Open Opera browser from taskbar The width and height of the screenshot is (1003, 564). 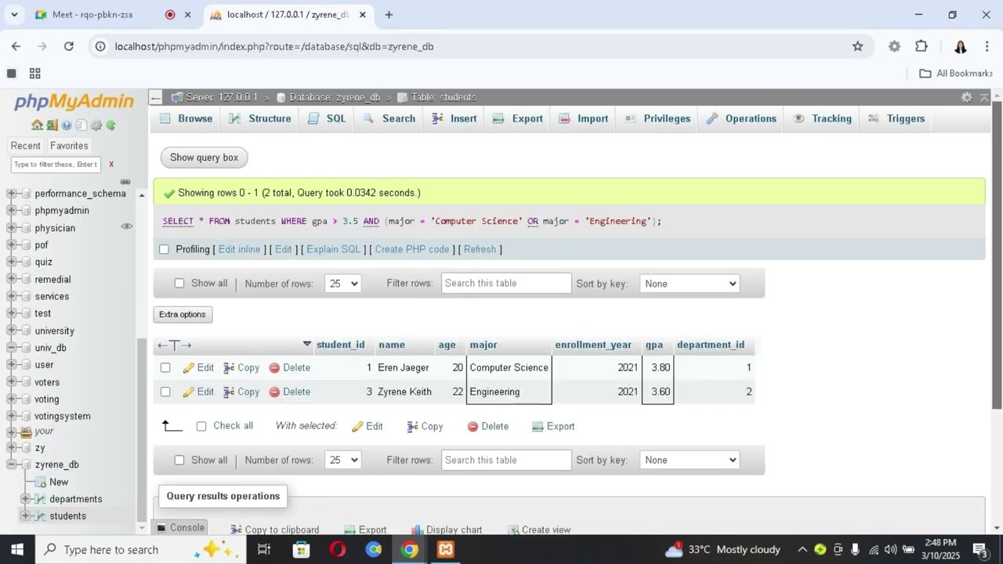coord(338,549)
